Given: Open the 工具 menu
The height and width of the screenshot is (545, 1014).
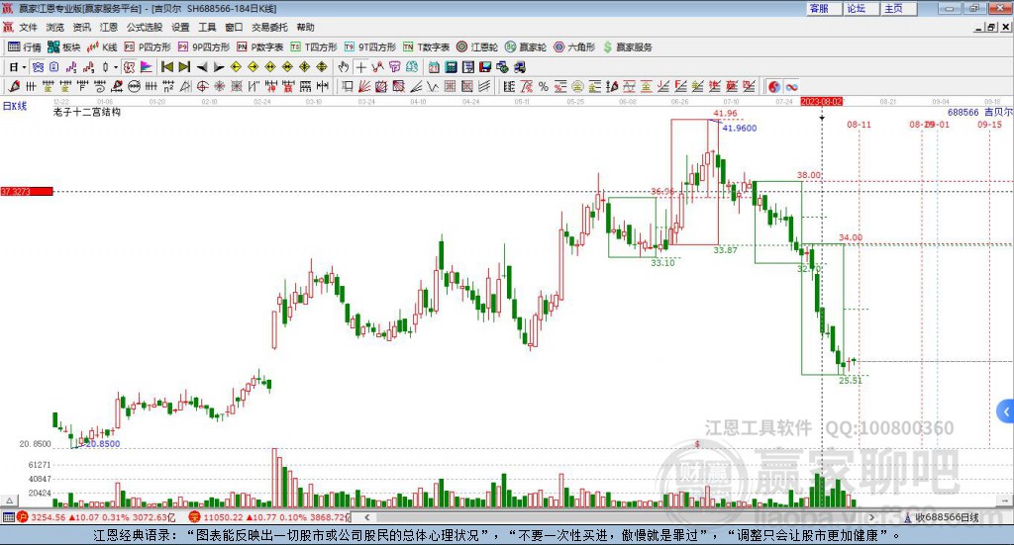Looking at the screenshot, I should click(207, 27).
